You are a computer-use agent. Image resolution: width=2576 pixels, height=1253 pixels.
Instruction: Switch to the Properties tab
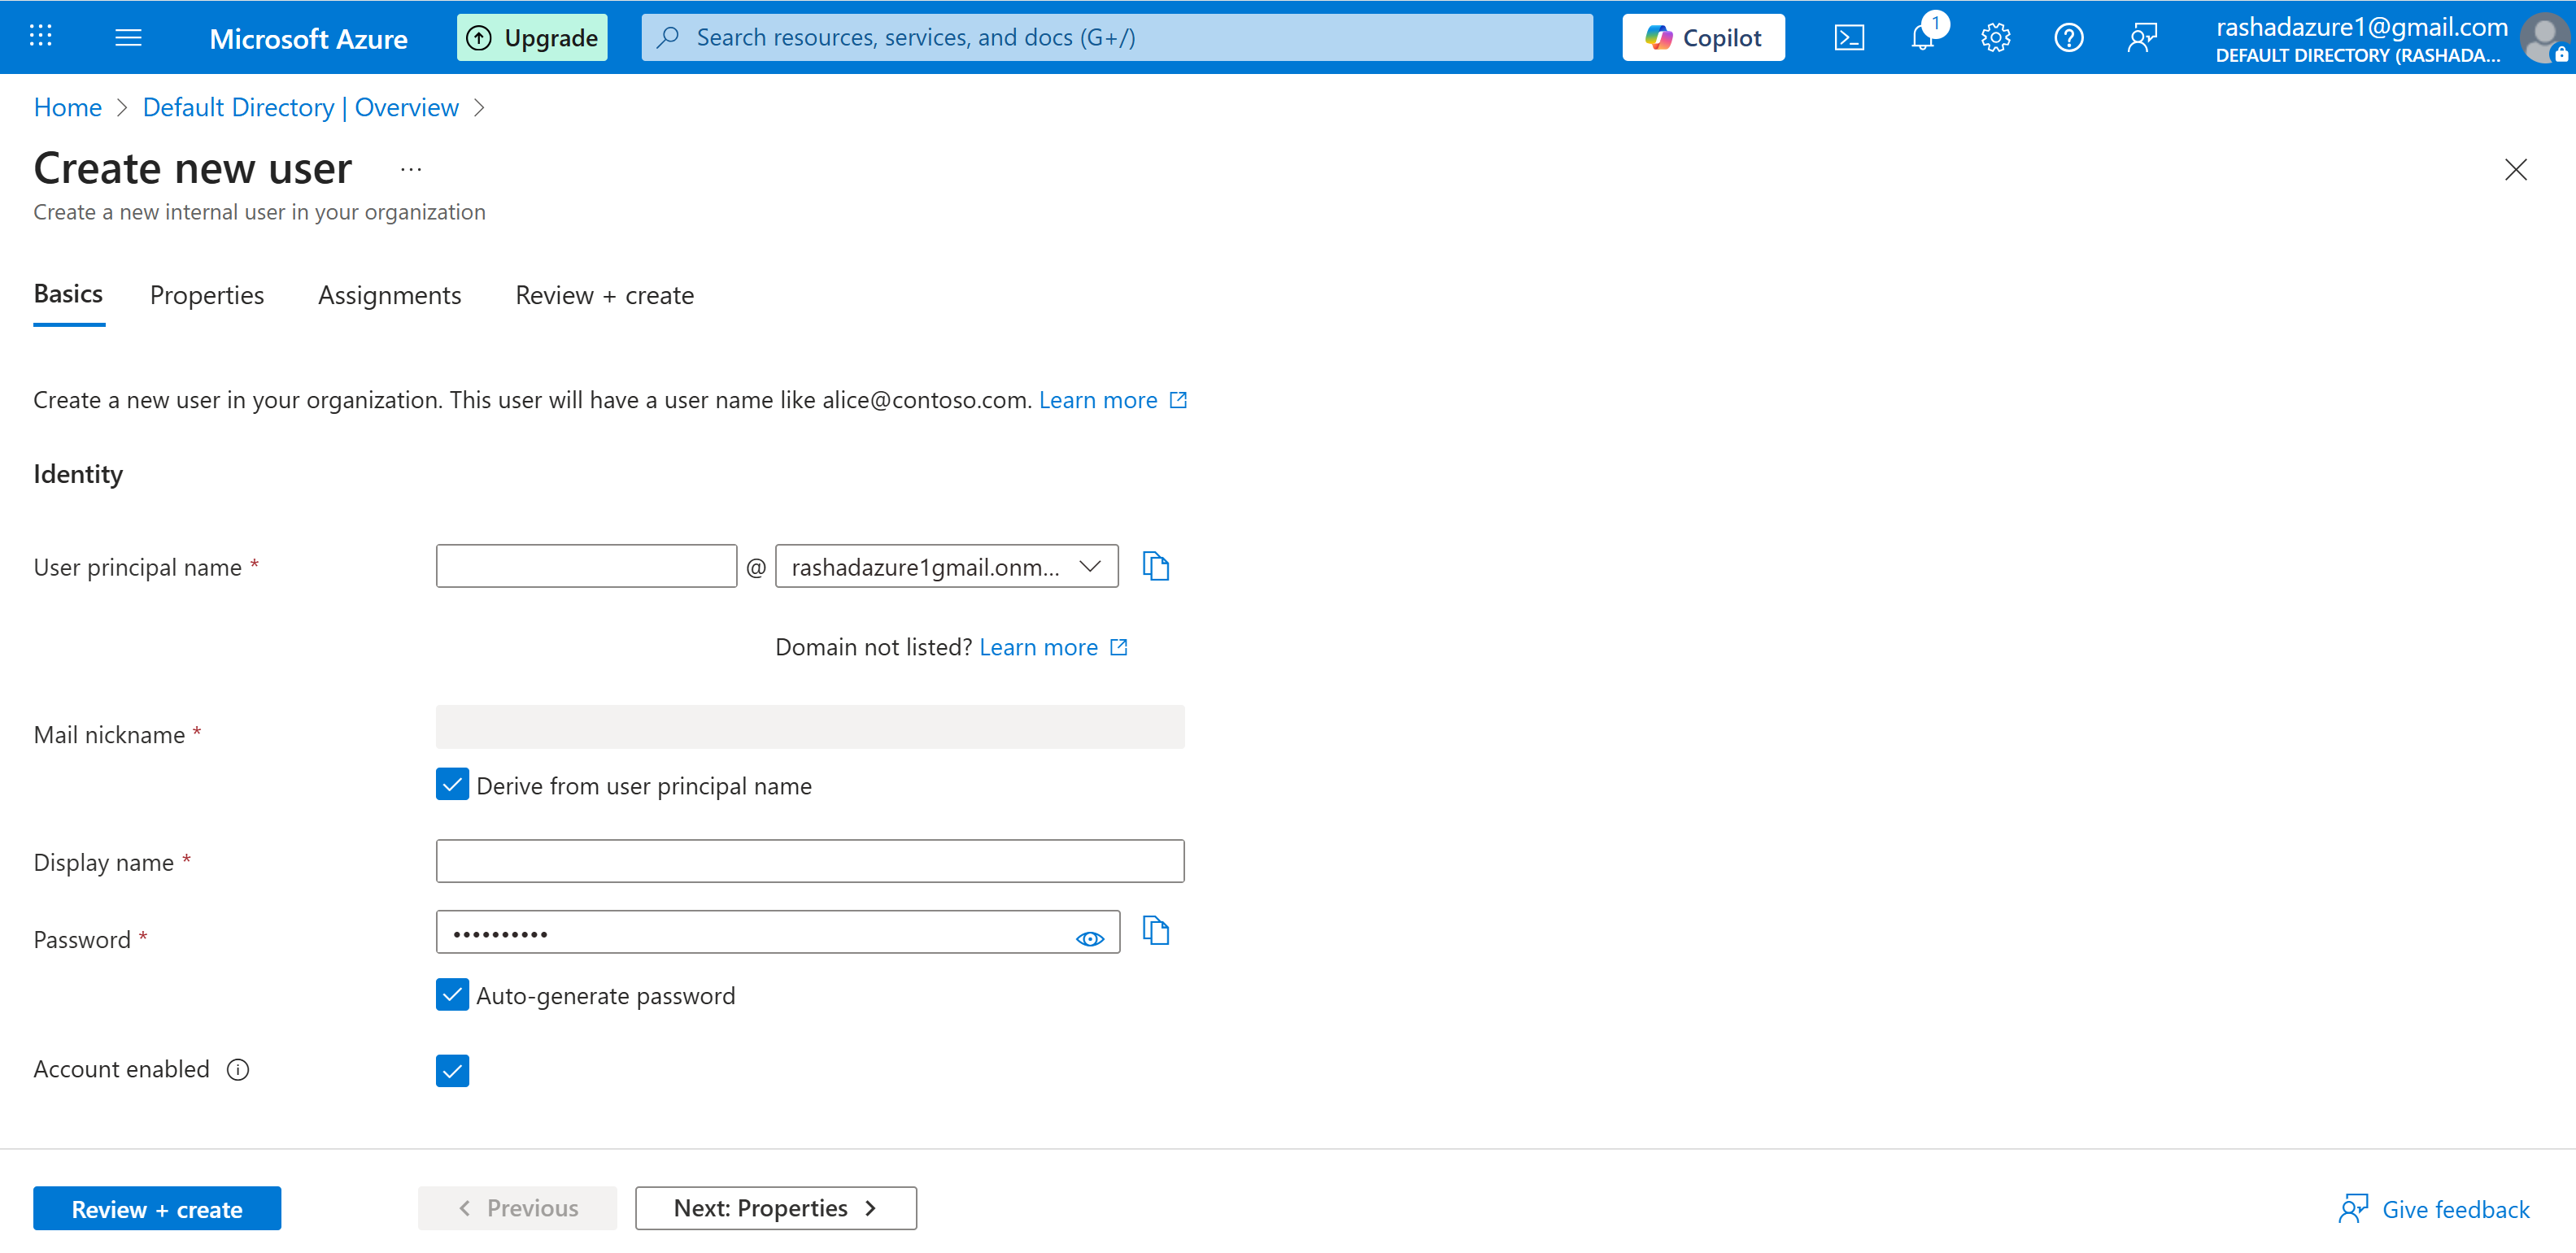[207, 296]
